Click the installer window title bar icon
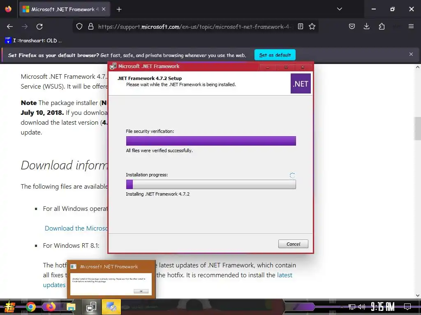This screenshot has width=421, height=315. click(113, 66)
